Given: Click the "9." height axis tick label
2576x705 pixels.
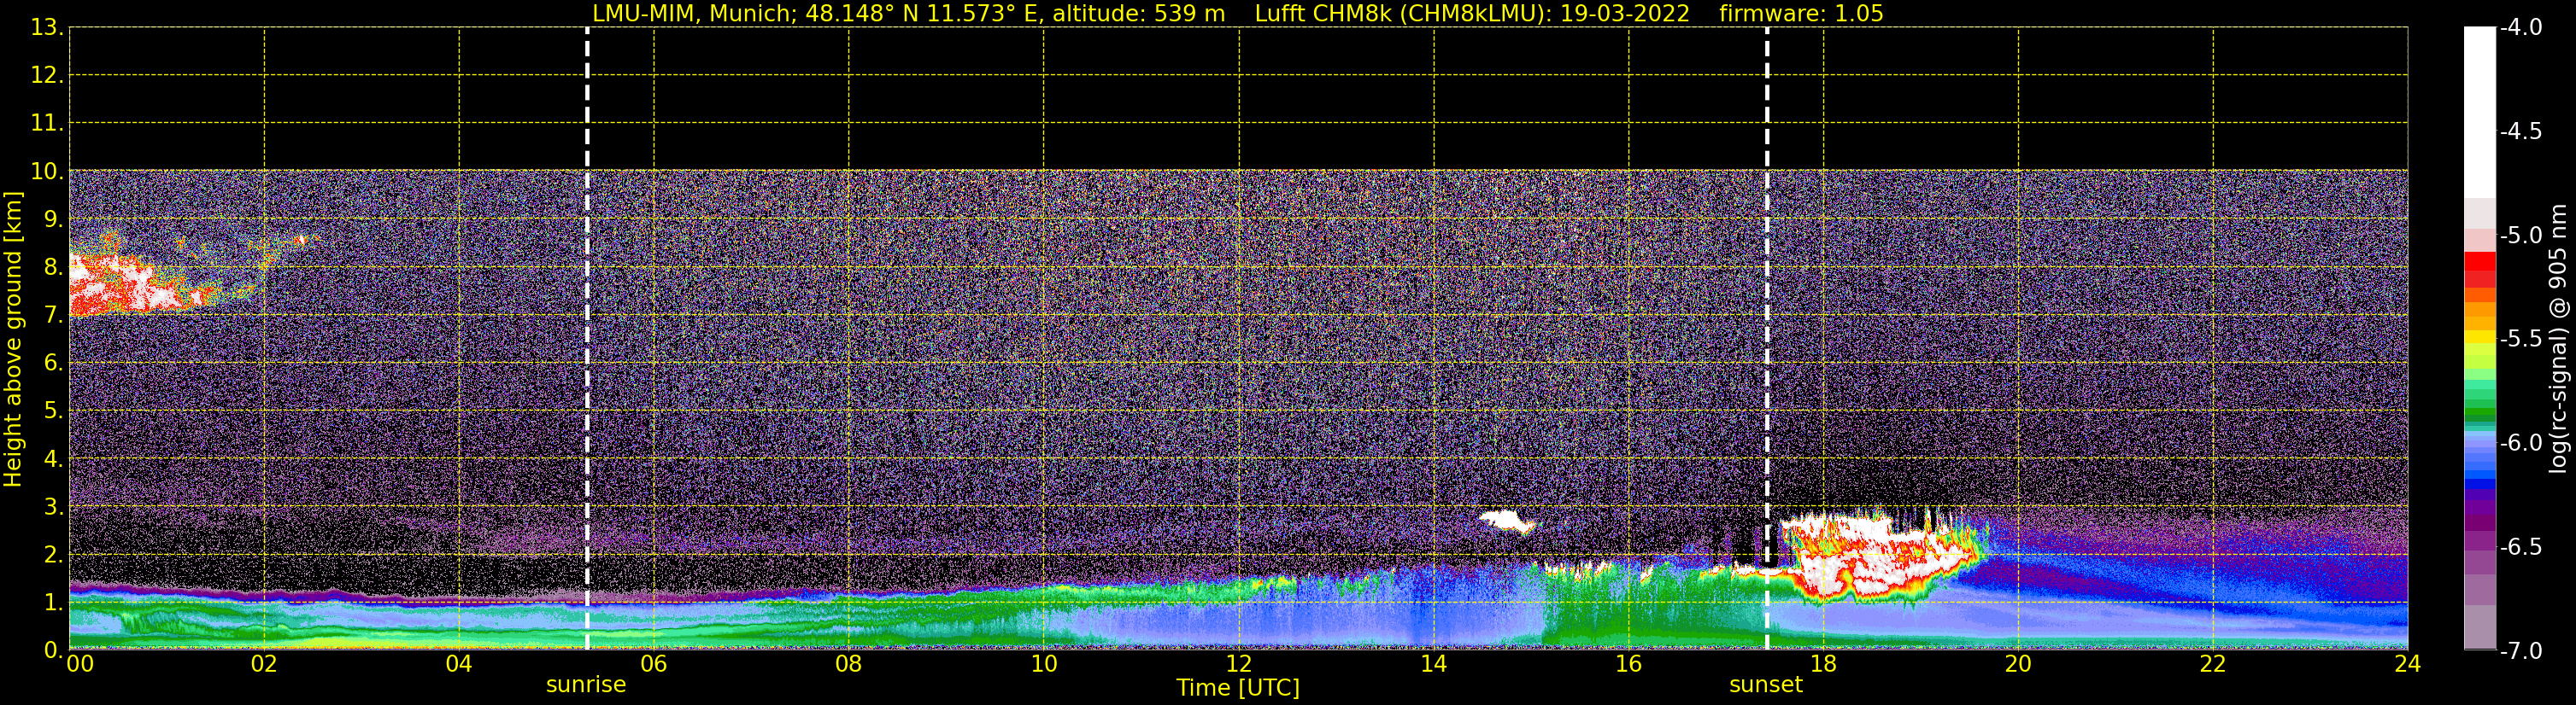Looking at the screenshot, I should point(53,219).
